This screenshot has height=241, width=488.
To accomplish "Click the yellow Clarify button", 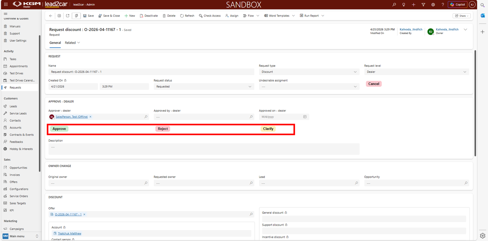I will (268, 129).
